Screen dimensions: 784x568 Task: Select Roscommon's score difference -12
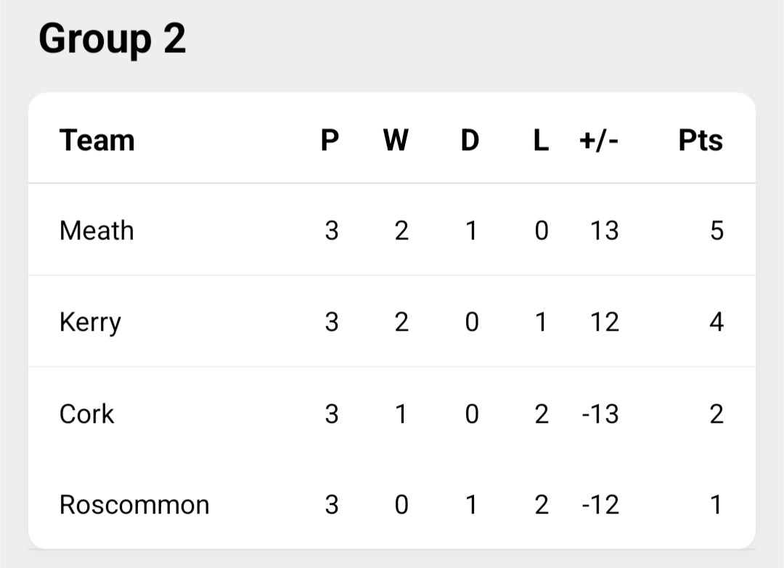coord(600,505)
